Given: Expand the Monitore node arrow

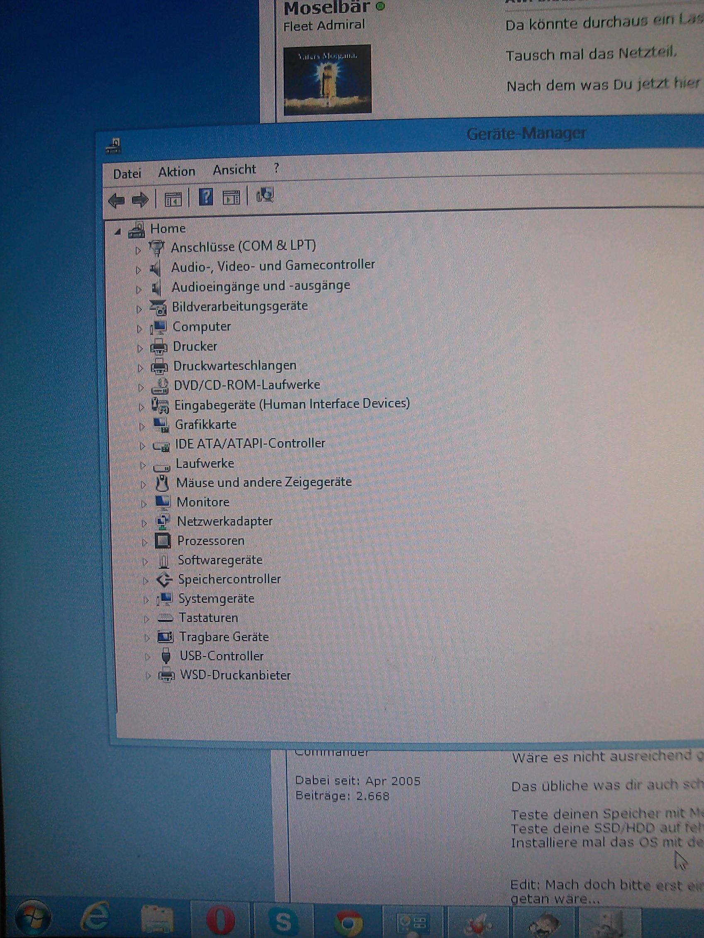Looking at the screenshot, I should (144, 504).
